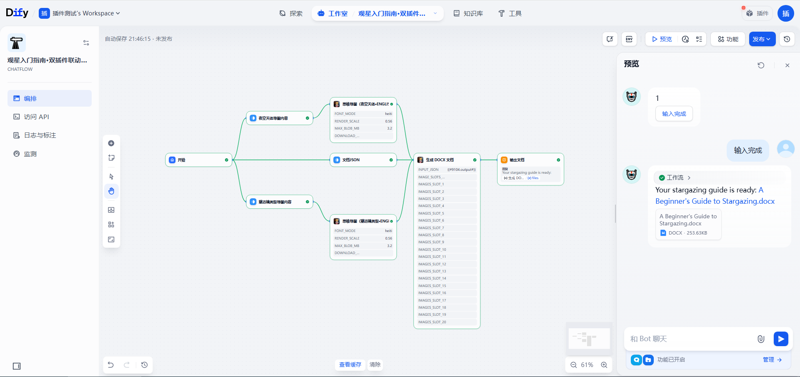Open the run history icon beside 预览
This screenshot has width=800, height=377.
point(685,39)
